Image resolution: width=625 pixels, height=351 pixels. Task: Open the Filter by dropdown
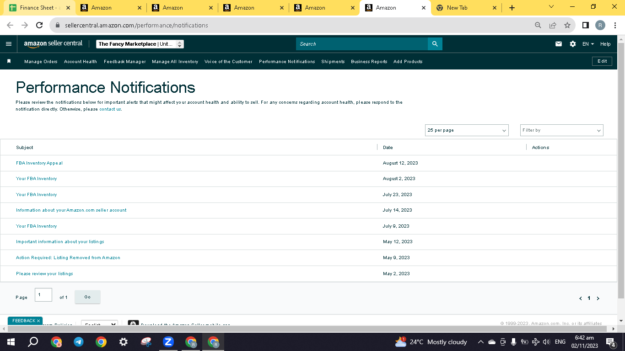(562, 130)
